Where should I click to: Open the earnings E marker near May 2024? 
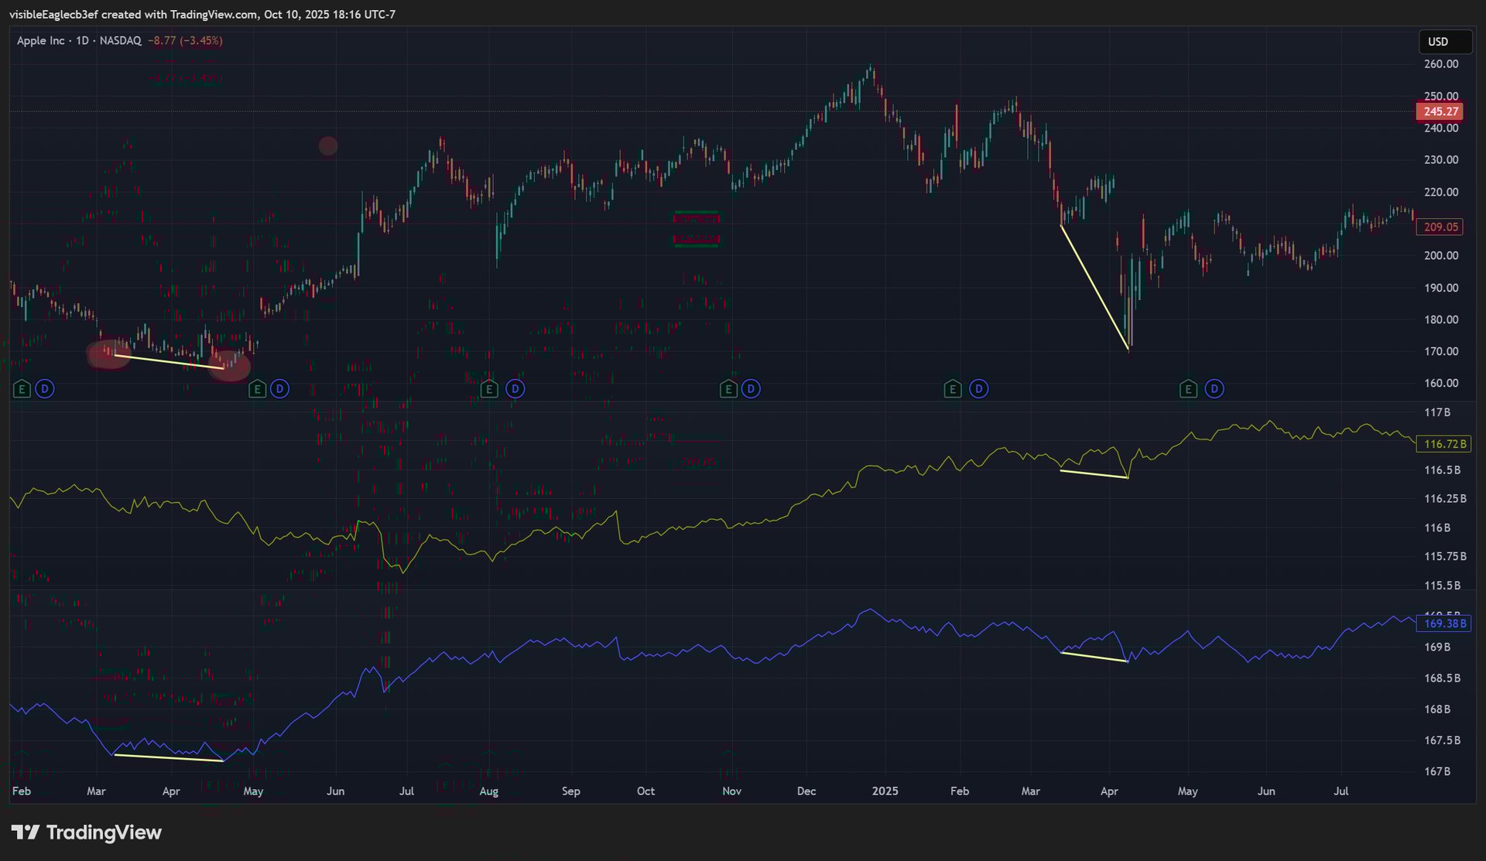257,389
